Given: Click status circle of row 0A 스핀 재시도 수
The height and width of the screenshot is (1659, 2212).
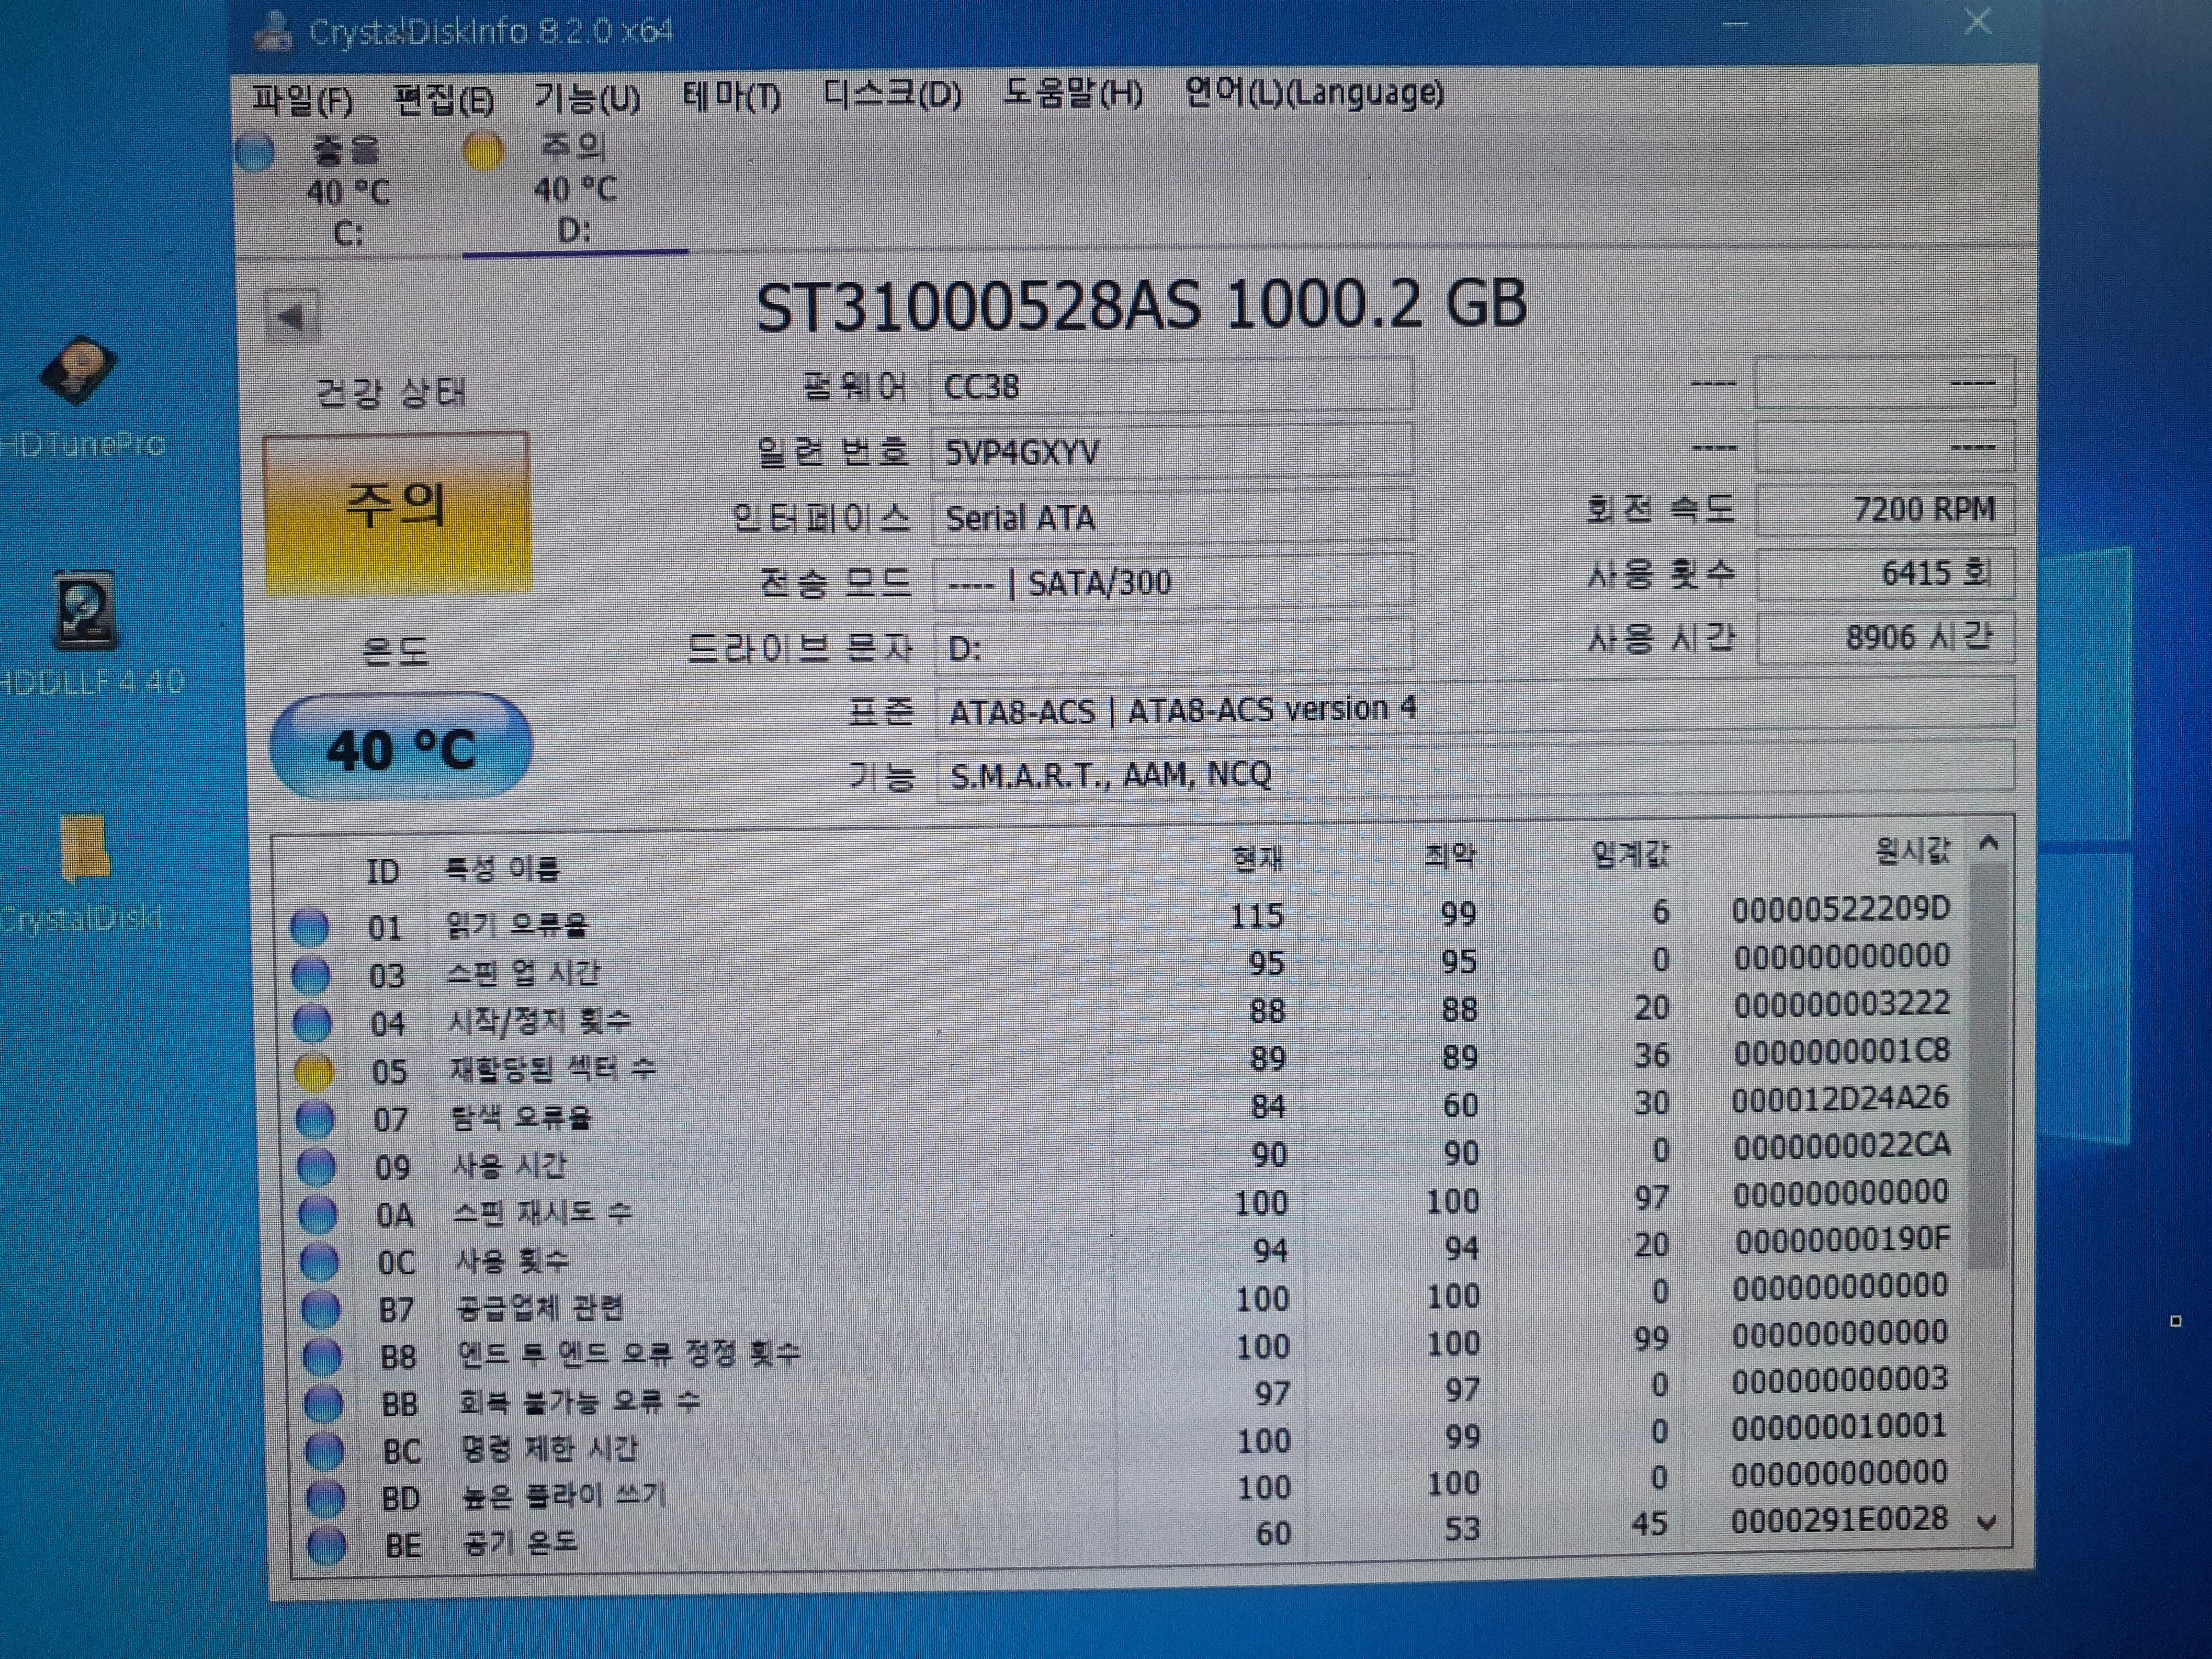Looking at the screenshot, I should [318, 1215].
